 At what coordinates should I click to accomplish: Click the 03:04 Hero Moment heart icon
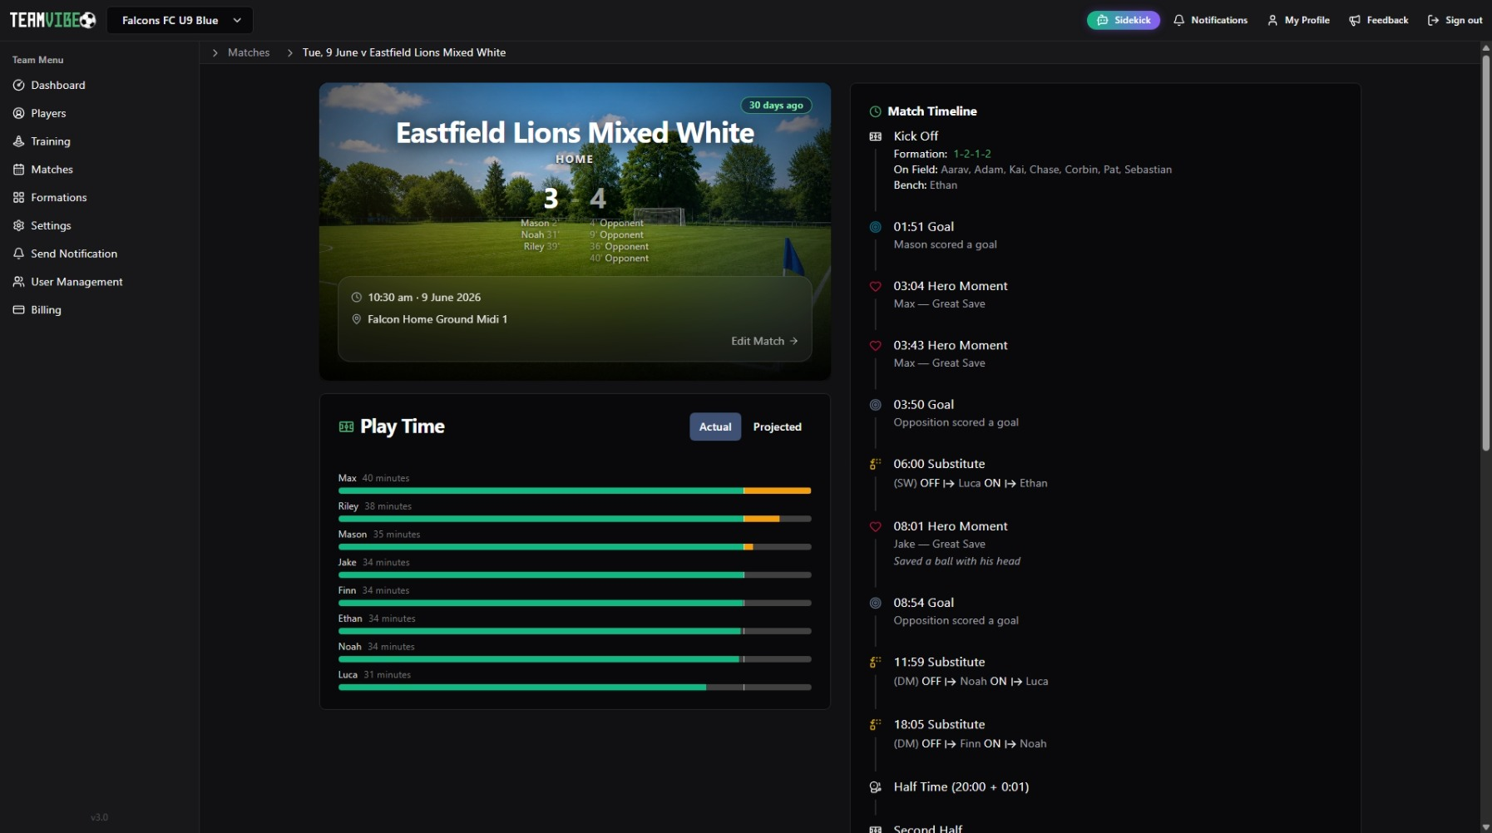pyautogui.click(x=875, y=286)
